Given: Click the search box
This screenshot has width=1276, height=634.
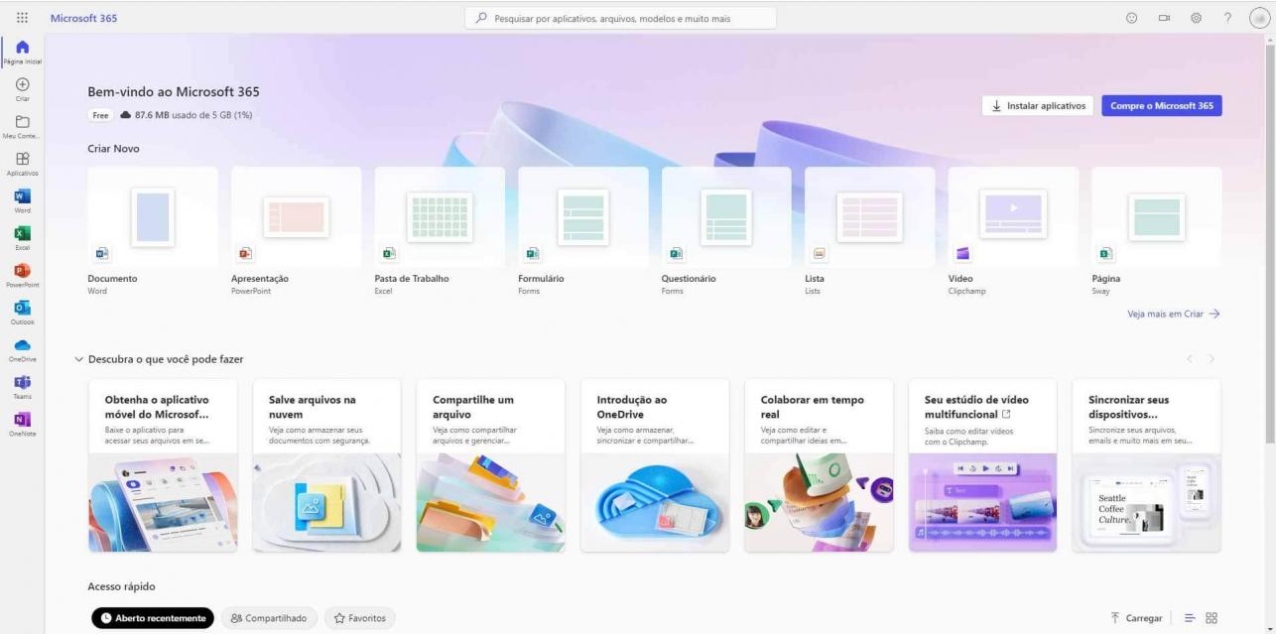Looking at the screenshot, I should coord(621,17).
